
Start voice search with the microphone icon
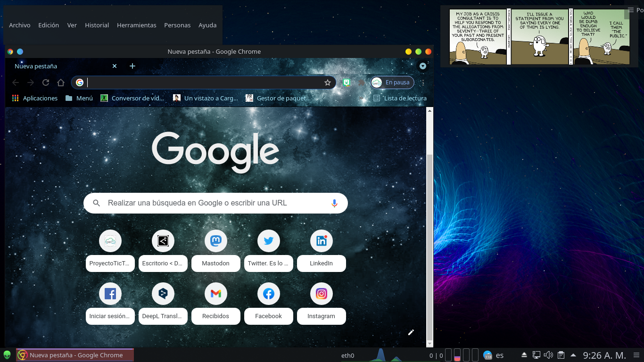tap(334, 203)
